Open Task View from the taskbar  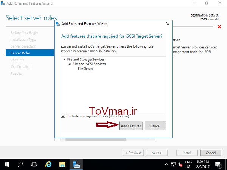[34, 165]
